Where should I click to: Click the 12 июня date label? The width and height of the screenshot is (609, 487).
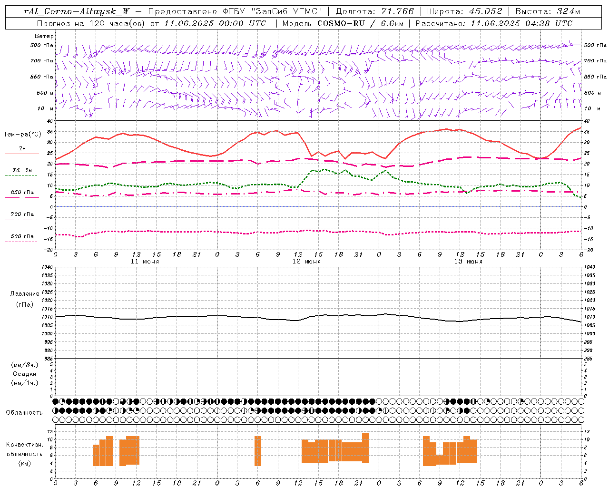306,262
